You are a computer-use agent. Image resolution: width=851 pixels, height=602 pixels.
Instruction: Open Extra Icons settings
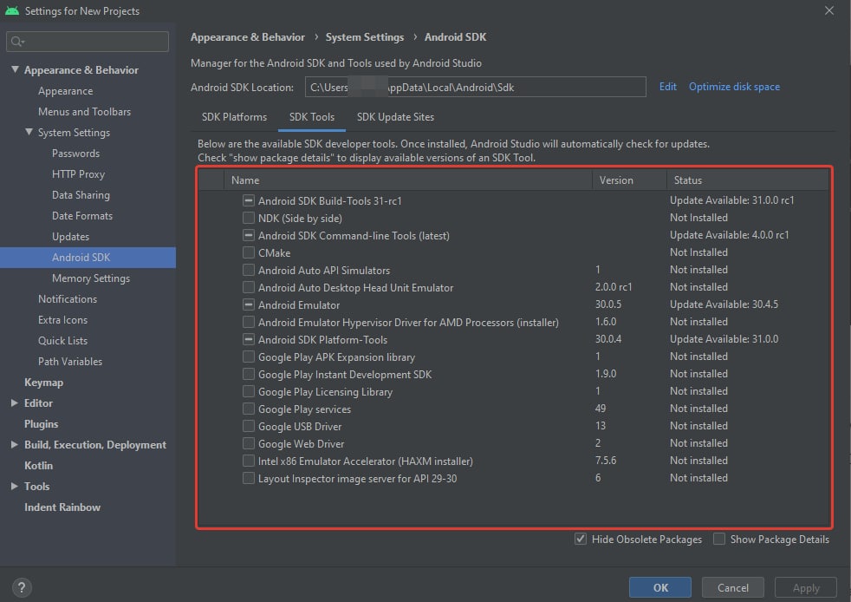pyautogui.click(x=62, y=319)
